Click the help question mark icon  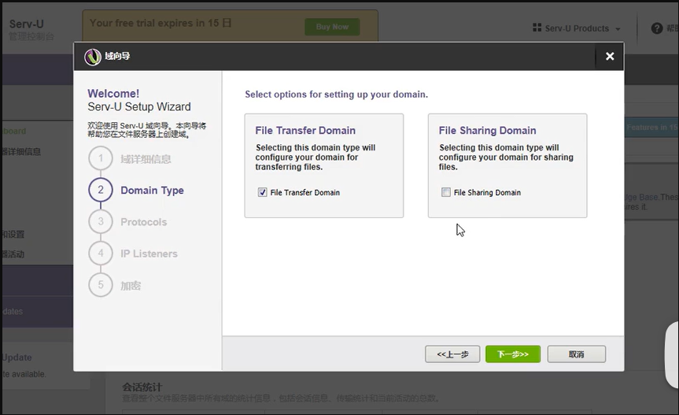pyautogui.click(x=657, y=28)
